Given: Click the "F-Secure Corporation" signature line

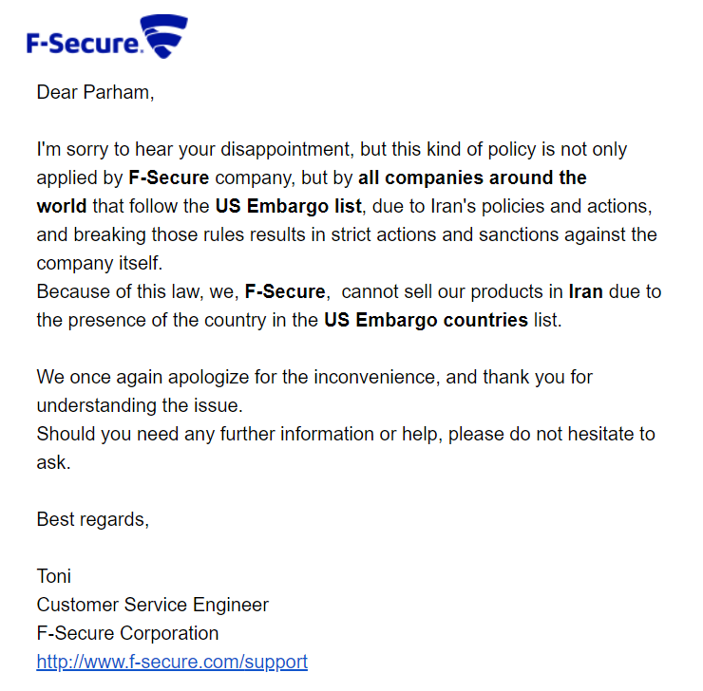Looking at the screenshot, I should pos(127,633).
